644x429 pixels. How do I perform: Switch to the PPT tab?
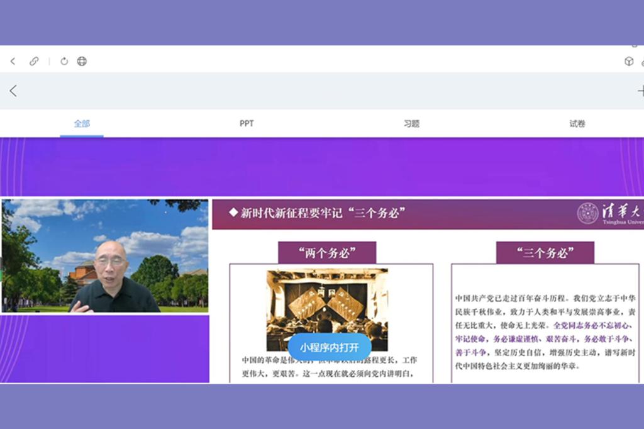point(247,124)
